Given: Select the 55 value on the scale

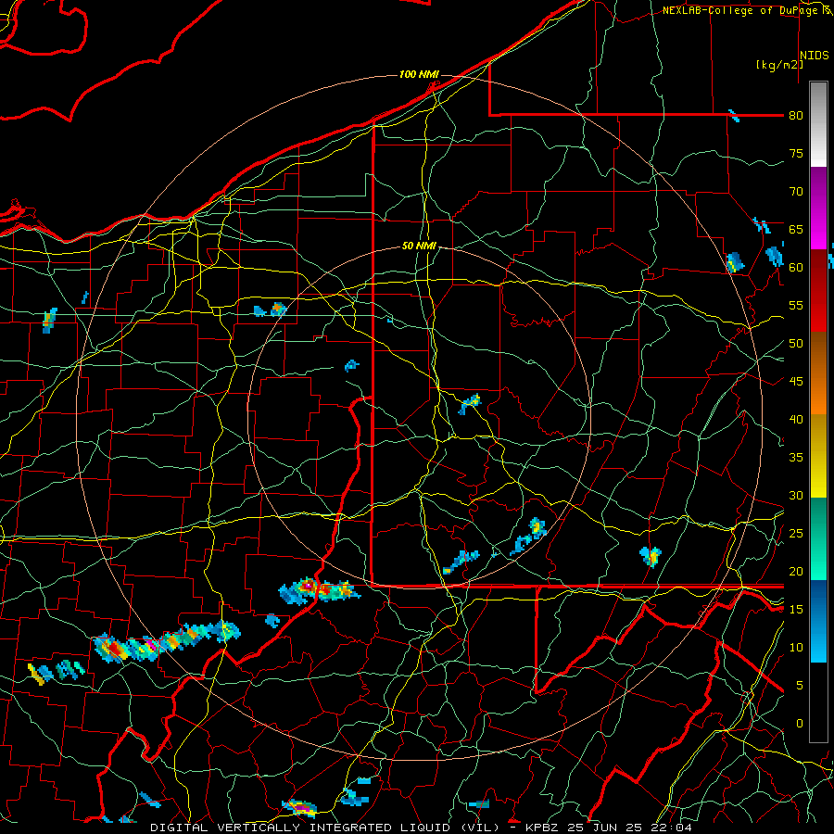Looking at the screenshot, I should click(x=796, y=305).
